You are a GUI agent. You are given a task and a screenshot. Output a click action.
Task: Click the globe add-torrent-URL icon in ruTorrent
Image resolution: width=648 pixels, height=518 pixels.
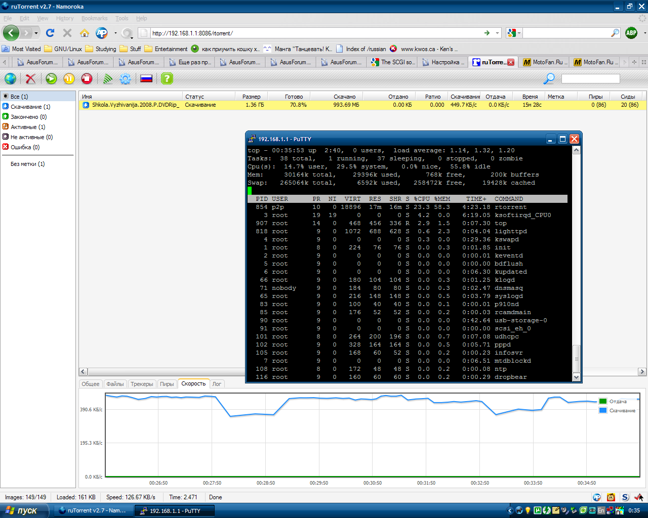(10, 78)
